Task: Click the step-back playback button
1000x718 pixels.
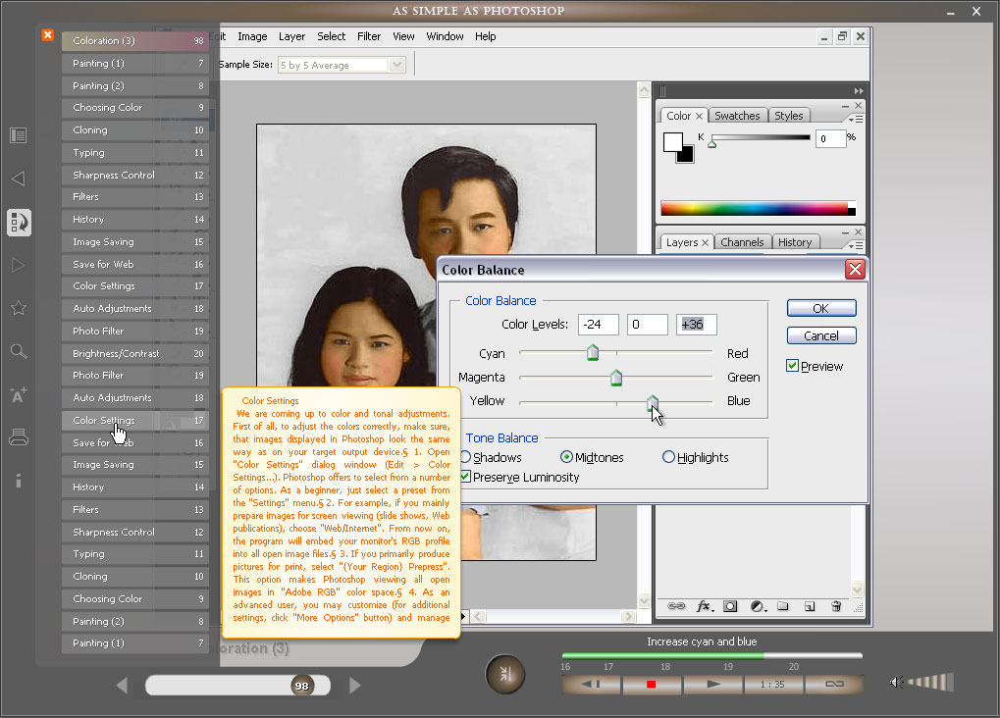Action: coord(591,685)
